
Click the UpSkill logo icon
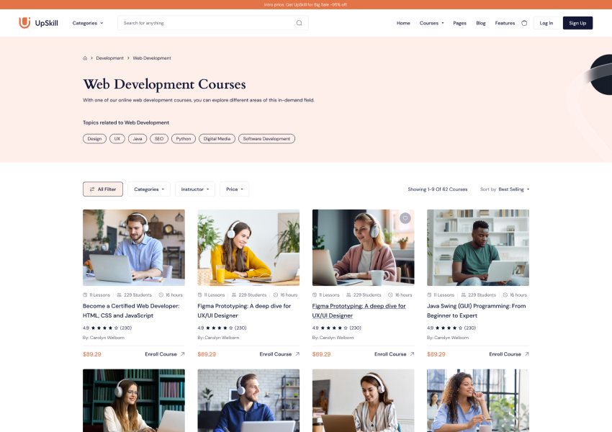24,23
